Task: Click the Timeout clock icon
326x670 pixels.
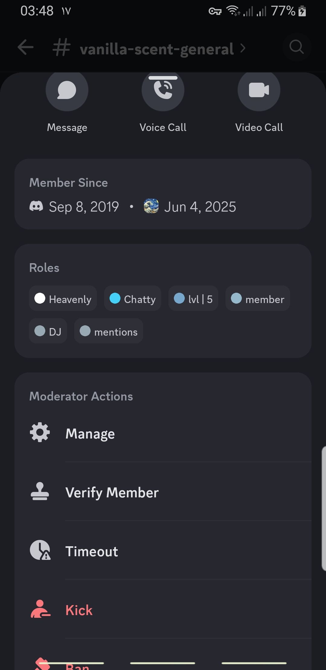Action: point(40,550)
